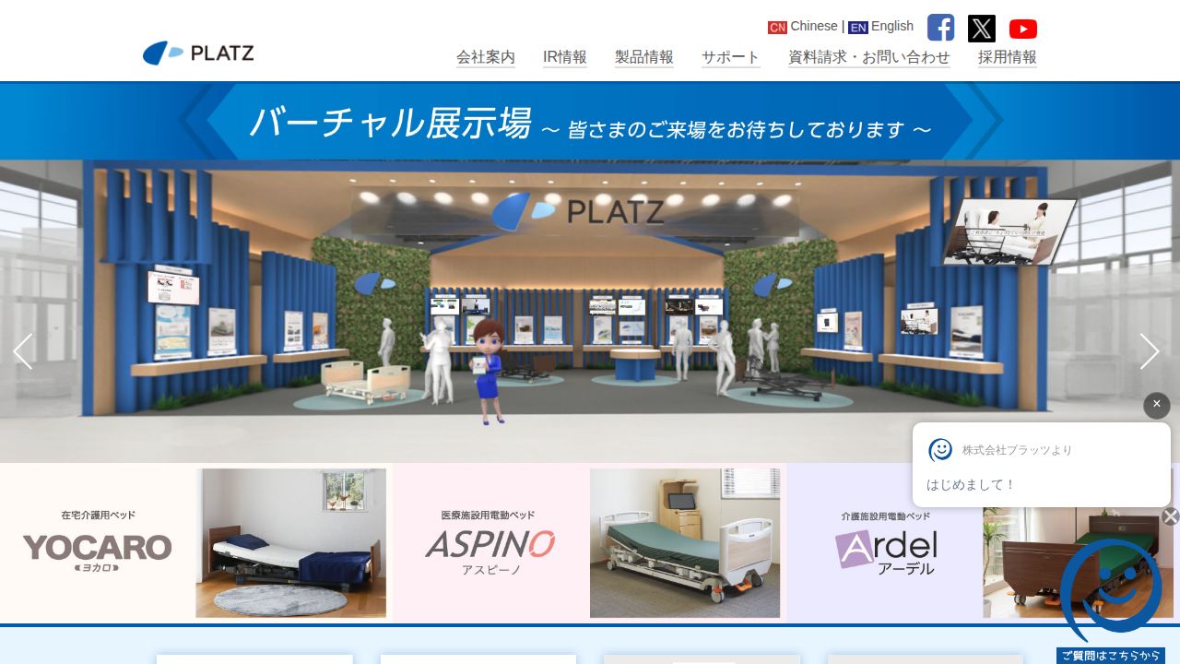This screenshot has width=1180, height=664.
Task: Open 製品情報 menu
Action: 644,57
